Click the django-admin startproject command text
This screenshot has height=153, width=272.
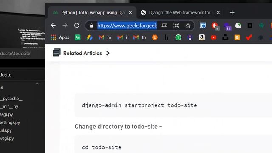pos(139,105)
